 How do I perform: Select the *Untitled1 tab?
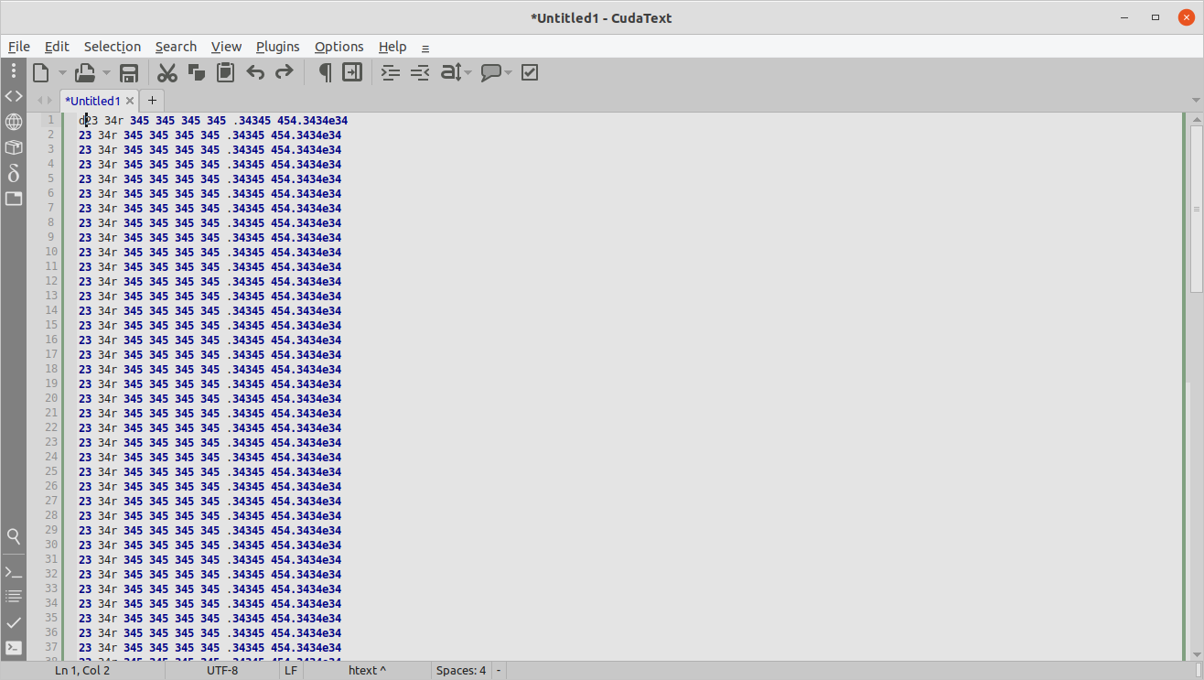pyautogui.click(x=92, y=101)
